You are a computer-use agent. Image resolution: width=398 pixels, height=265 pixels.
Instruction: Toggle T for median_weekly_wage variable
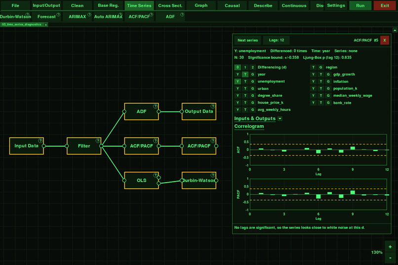pos(321,96)
